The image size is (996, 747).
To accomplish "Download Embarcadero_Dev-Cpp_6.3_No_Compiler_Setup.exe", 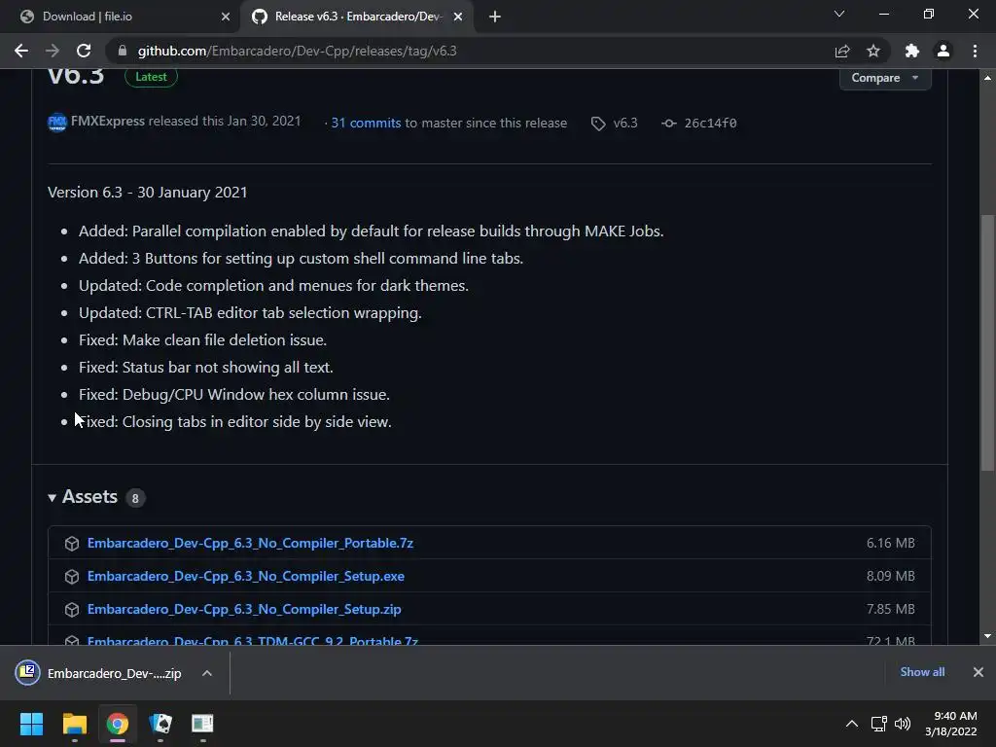I will pos(246,576).
